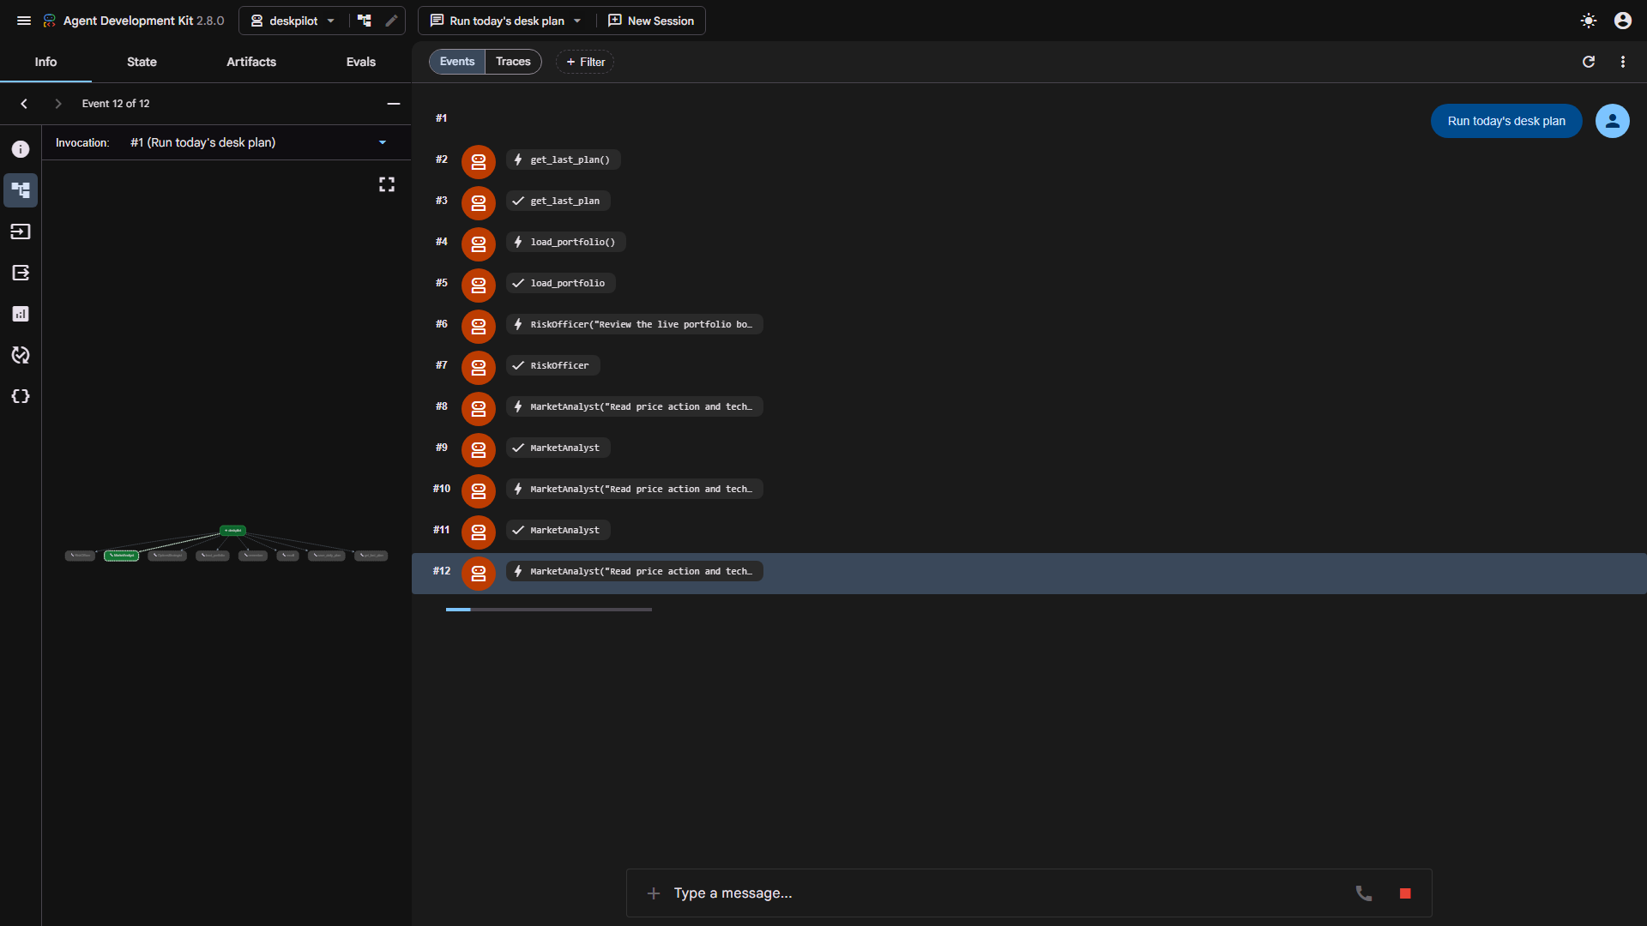Select the load_portfolio() call chip in event #4
This screenshot has width=1647, height=926.
point(565,242)
